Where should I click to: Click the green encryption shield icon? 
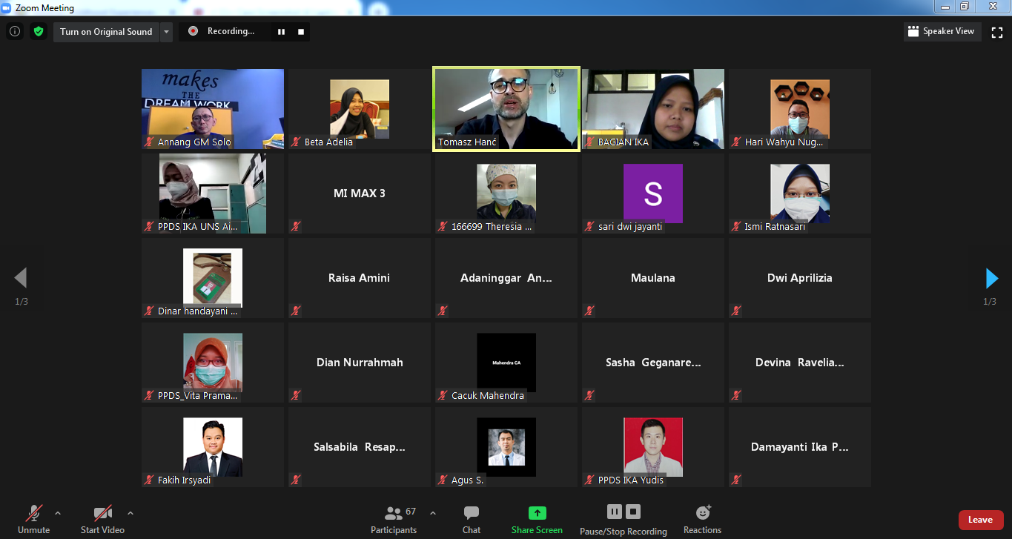tap(39, 32)
